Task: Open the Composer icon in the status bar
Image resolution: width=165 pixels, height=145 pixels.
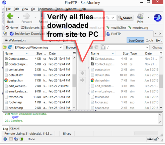Action: (16, 139)
